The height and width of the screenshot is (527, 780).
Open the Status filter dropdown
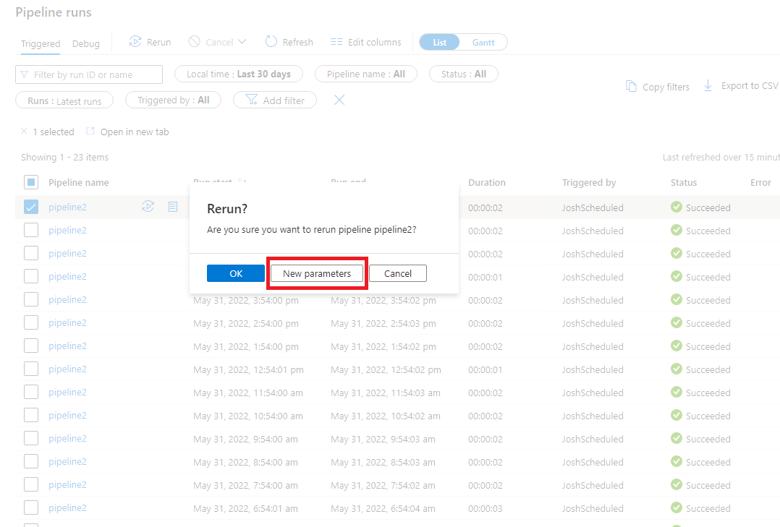[463, 74]
